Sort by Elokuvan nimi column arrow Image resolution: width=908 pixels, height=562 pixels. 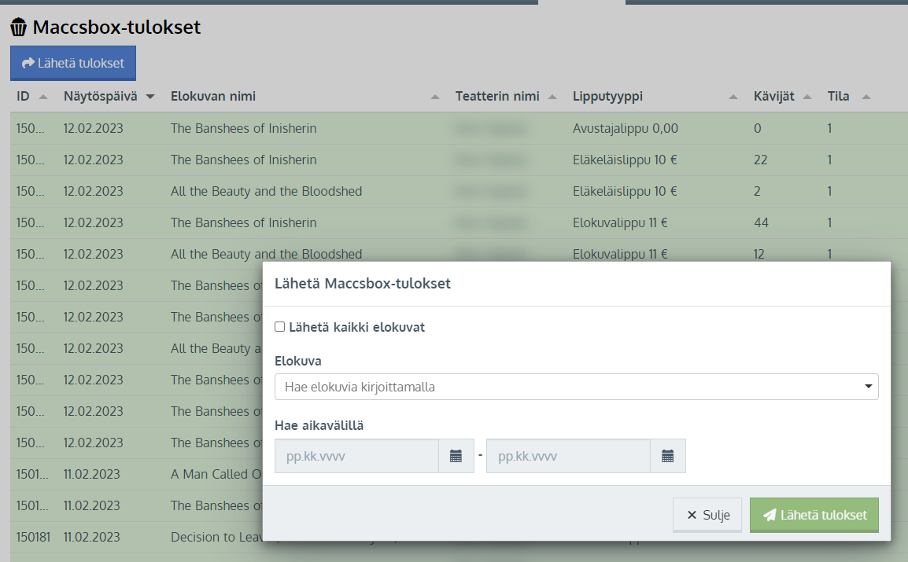(435, 97)
